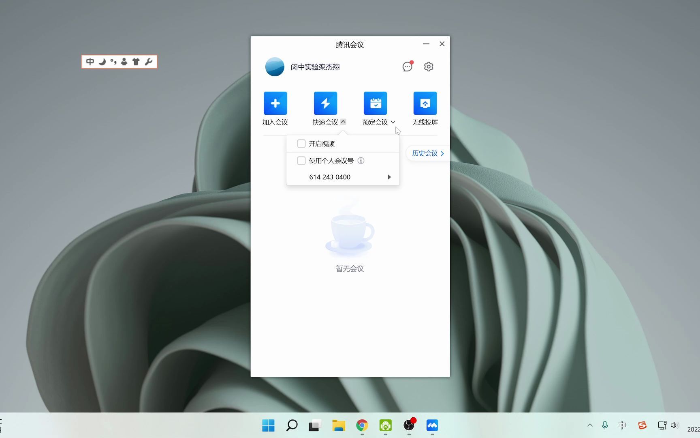Open the green Android emulator taskbar icon

coord(385,425)
